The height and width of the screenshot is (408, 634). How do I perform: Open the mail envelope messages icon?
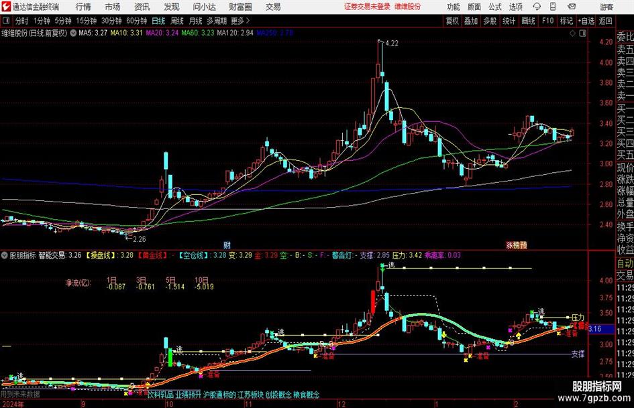pos(572,7)
